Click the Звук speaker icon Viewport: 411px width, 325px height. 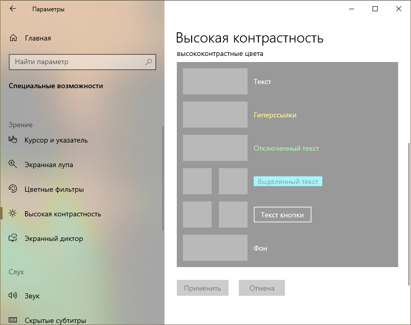pyautogui.click(x=13, y=296)
